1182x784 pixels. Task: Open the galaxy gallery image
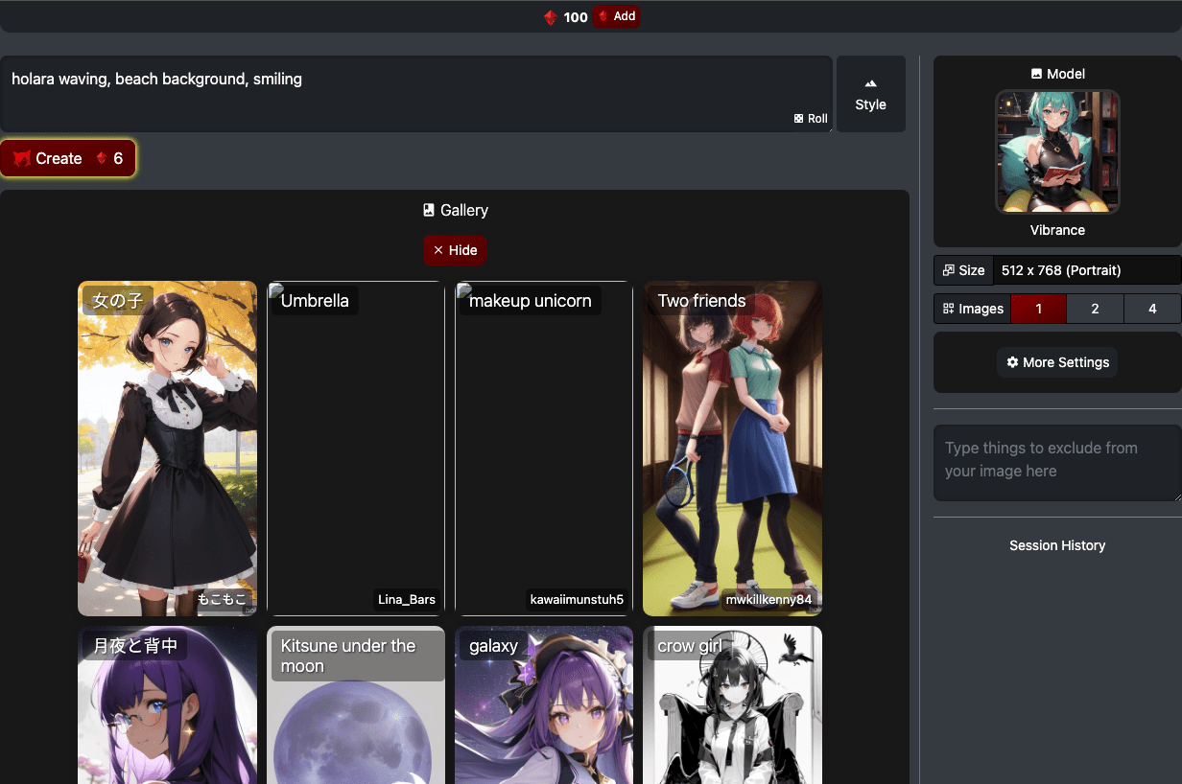[x=544, y=705]
